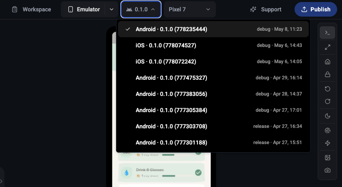Select Android build 777305384

[x=213, y=110]
